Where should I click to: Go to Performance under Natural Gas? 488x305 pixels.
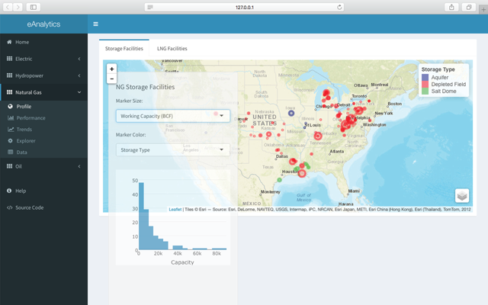pyautogui.click(x=30, y=118)
